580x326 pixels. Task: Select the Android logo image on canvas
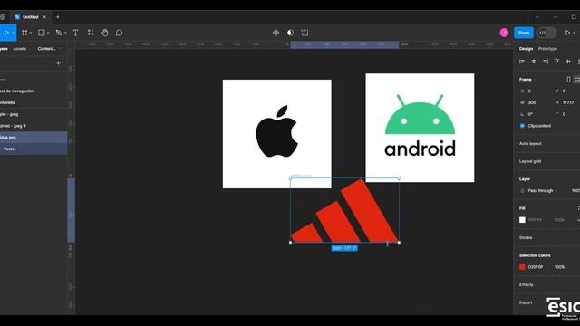[x=420, y=128]
